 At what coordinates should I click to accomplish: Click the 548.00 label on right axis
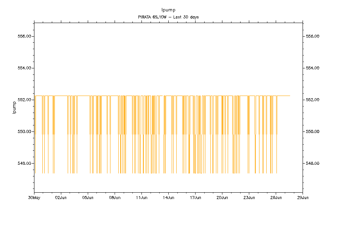pos(313,163)
